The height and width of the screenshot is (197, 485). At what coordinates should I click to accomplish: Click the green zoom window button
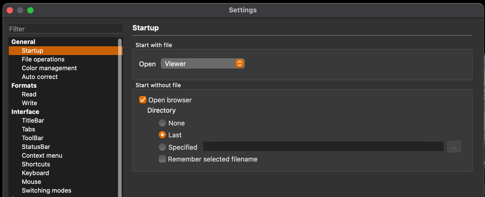[30, 10]
